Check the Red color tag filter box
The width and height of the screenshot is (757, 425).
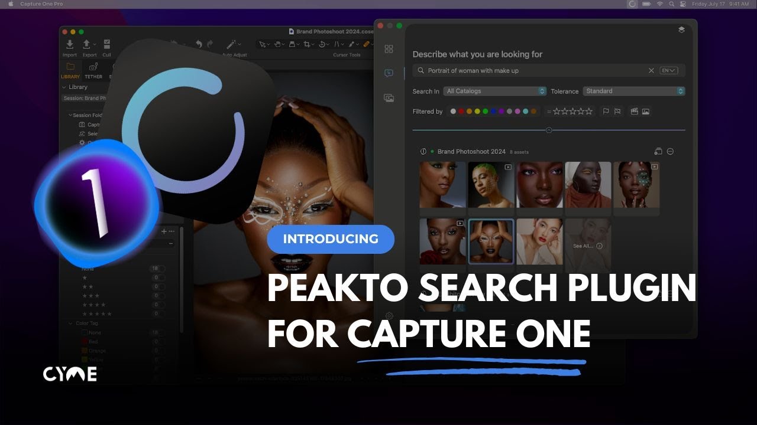click(x=84, y=342)
